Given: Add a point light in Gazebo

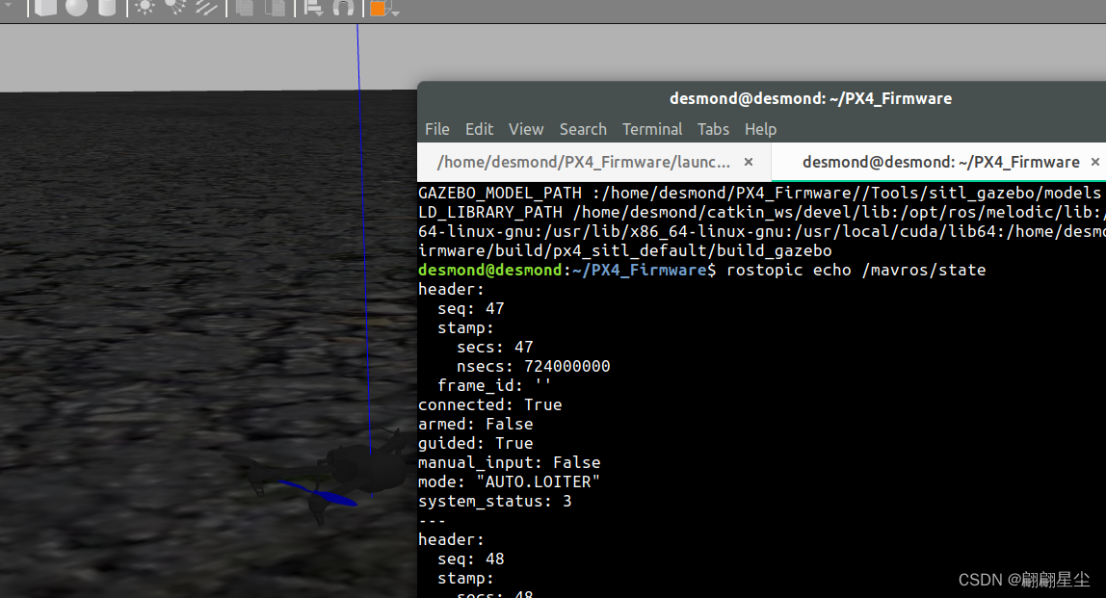Looking at the screenshot, I should [x=145, y=8].
